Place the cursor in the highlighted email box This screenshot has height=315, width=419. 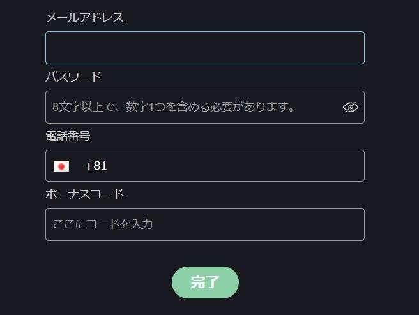tap(205, 48)
